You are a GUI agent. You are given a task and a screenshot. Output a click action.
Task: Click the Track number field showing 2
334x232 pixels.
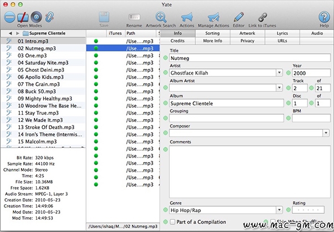(x=300, y=88)
